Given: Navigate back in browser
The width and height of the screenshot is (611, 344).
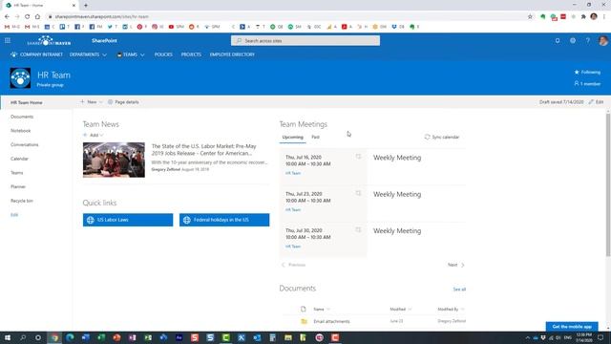Looking at the screenshot, I should pos(7,16).
